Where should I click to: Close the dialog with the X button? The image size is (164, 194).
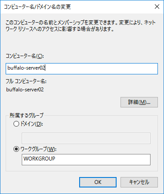click(x=157, y=7)
